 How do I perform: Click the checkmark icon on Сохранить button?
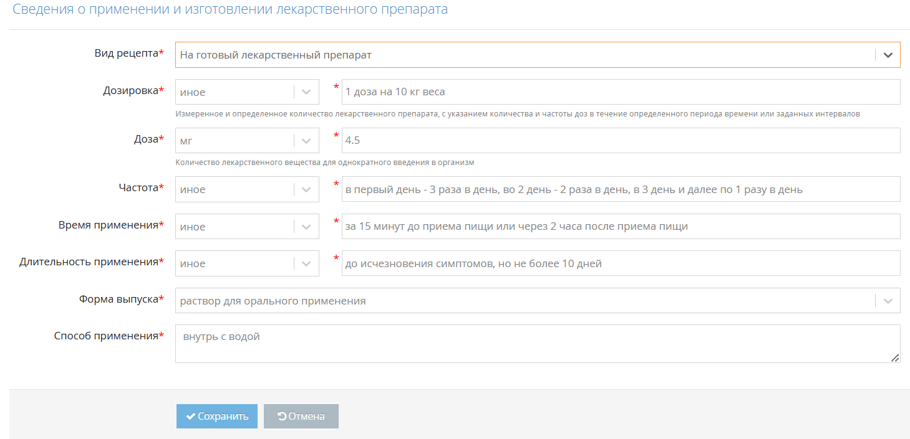191,417
